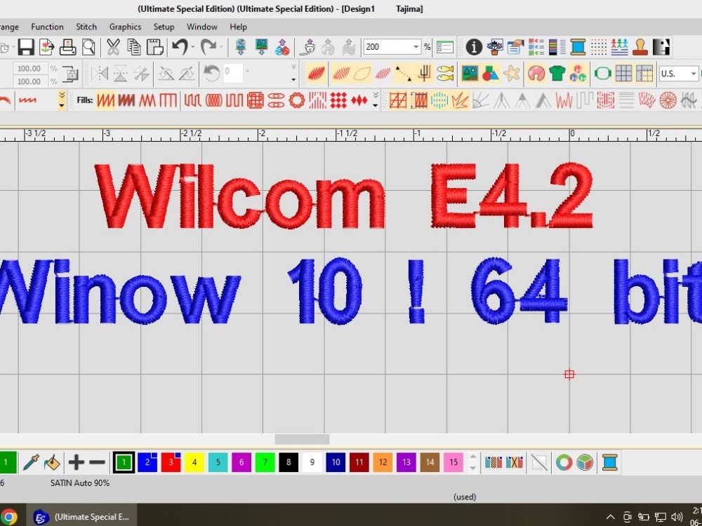Toggle Show Vectors shapes icon

pos(491,74)
